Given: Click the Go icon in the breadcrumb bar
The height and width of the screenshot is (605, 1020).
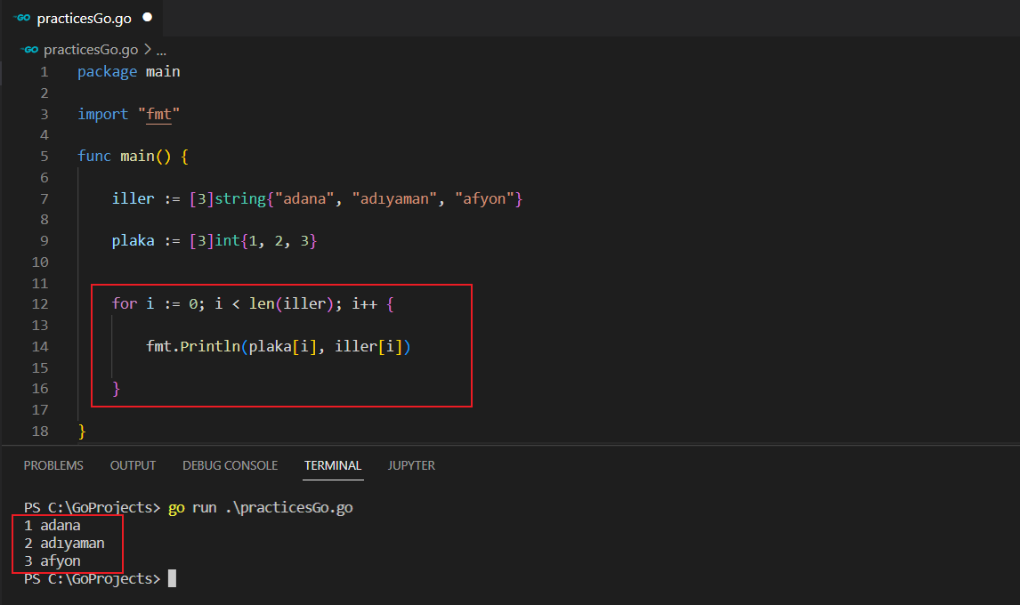Looking at the screenshot, I should pyautogui.click(x=31, y=50).
